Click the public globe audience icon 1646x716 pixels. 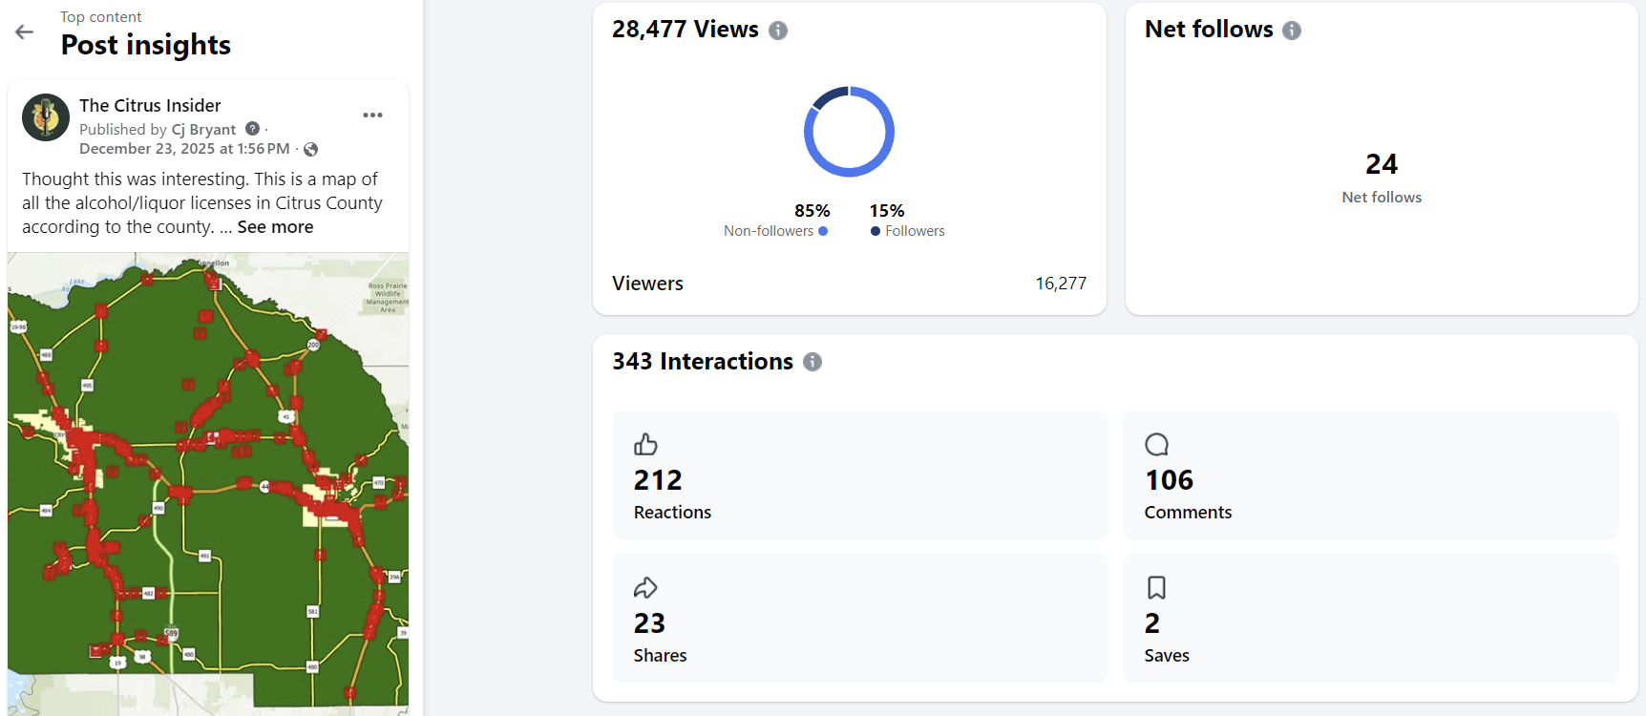pos(310,149)
